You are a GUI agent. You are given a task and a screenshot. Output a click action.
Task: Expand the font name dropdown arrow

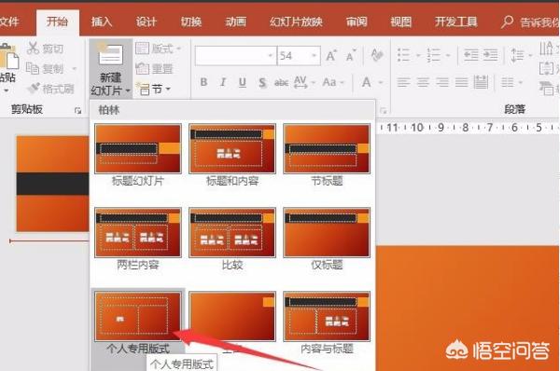click(271, 56)
